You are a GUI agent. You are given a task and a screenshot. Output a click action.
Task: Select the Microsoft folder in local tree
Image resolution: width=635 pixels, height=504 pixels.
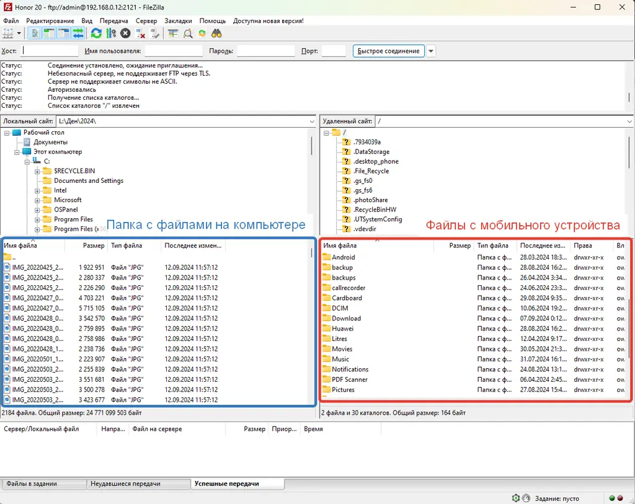tap(68, 200)
